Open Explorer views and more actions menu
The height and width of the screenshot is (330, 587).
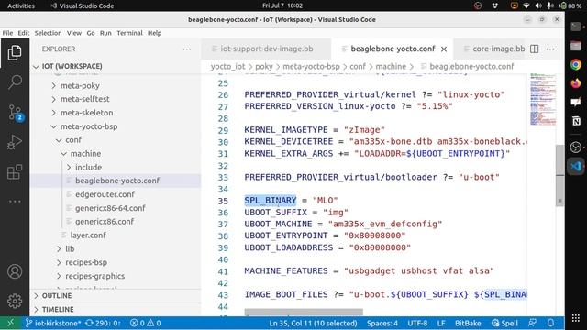[x=187, y=49]
